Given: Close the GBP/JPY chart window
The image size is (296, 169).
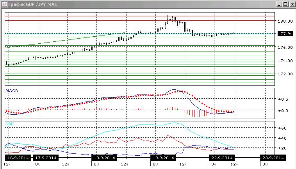Looking at the screenshot, I should coord(292,4).
